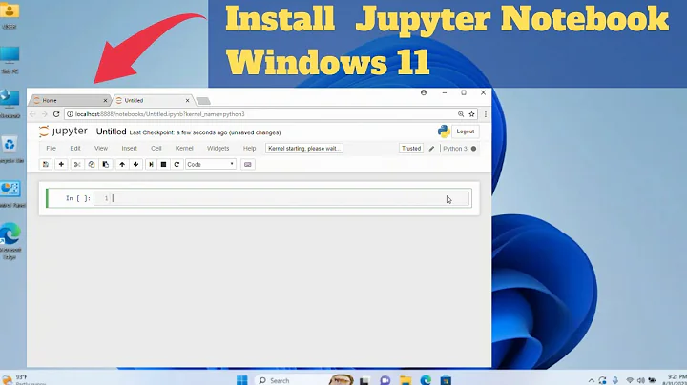Open the Edit menu

75,149
